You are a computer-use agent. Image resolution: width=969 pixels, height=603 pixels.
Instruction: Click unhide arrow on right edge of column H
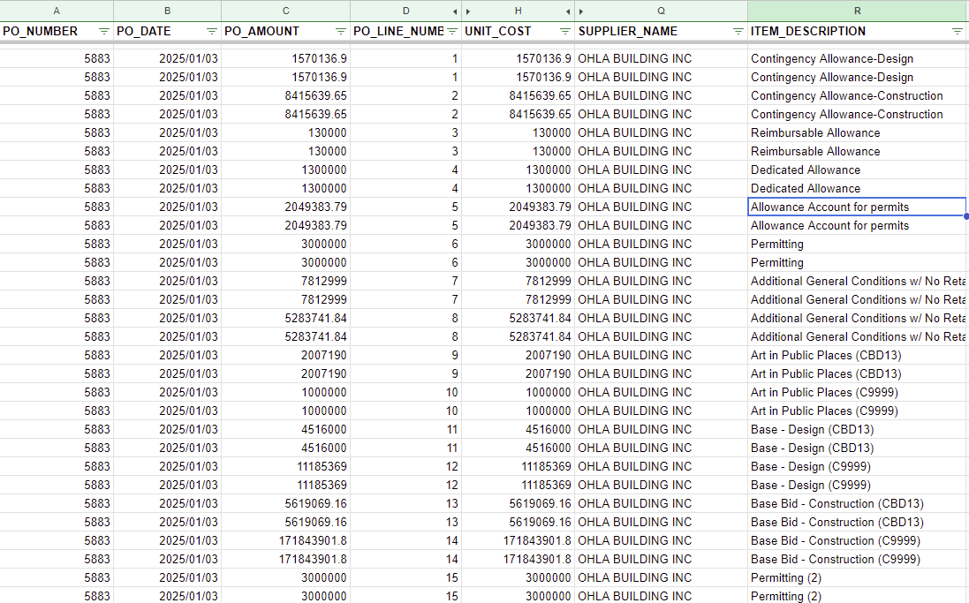[566, 11]
